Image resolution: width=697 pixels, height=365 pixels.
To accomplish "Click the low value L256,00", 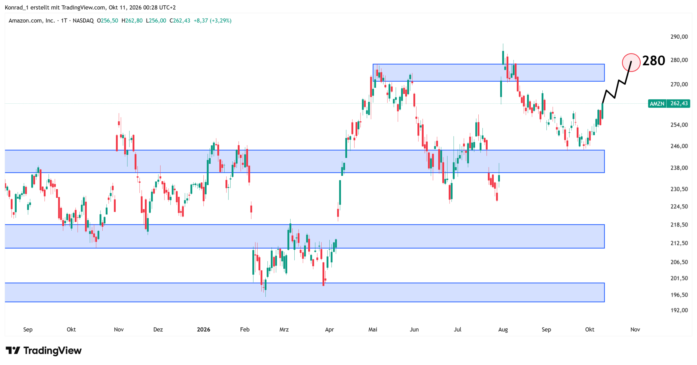I will [156, 21].
